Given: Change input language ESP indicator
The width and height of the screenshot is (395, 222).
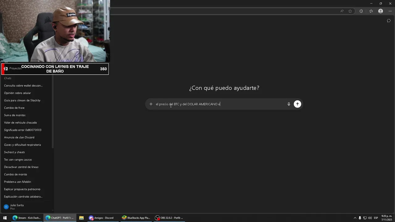Looking at the screenshot, I should click(376, 218).
